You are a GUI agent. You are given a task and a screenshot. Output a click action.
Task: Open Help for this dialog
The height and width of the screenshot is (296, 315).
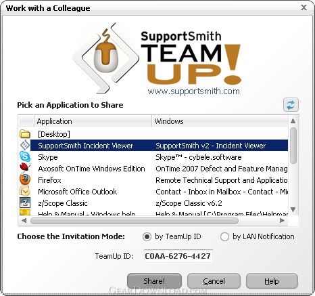(272, 281)
